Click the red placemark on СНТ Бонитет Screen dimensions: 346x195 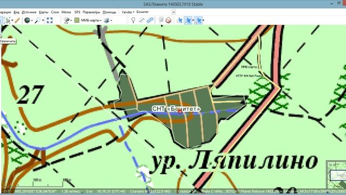pos(180,112)
